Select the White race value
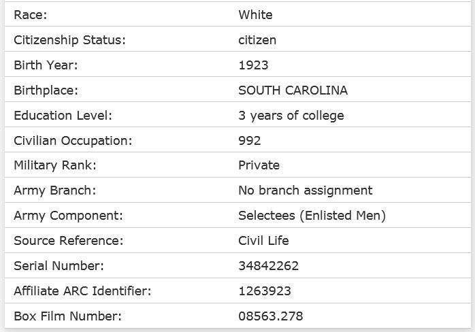Image resolution: width=475 pixels, height=332 pixels. pos(255,15)
